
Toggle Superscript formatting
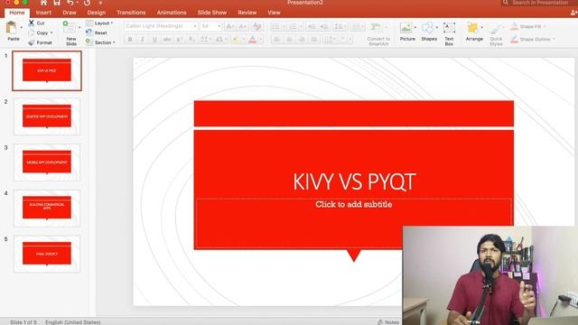(x=179, y=39)
